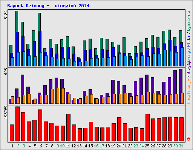Screen dimensions: 193x150
Task: Click the green day 31 axis label
Action: [181, 146]
